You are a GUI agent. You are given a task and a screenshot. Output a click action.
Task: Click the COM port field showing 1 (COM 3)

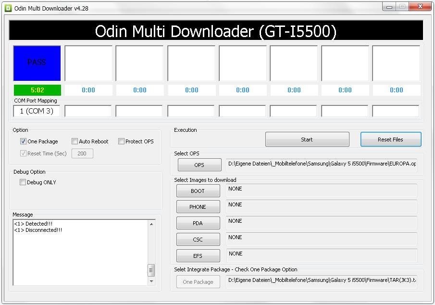click(x=37, y=111)
